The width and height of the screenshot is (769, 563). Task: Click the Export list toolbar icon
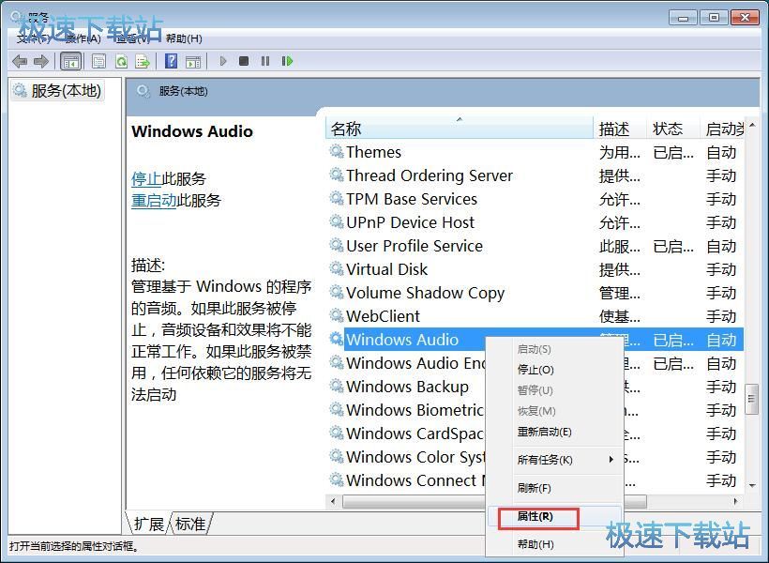(x=143, y=61)
